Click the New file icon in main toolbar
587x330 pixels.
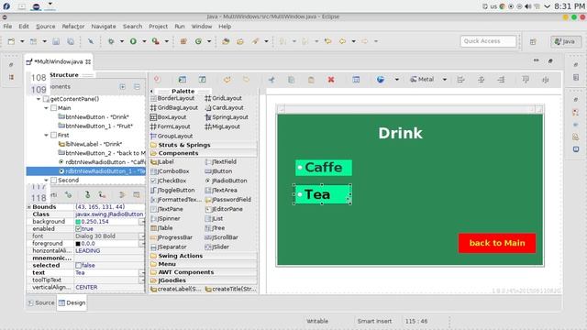click(x=11, y=41)
